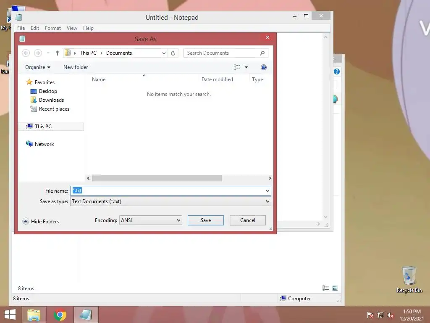
Task: Click the search magnifier icon
Action: (262, 53)
